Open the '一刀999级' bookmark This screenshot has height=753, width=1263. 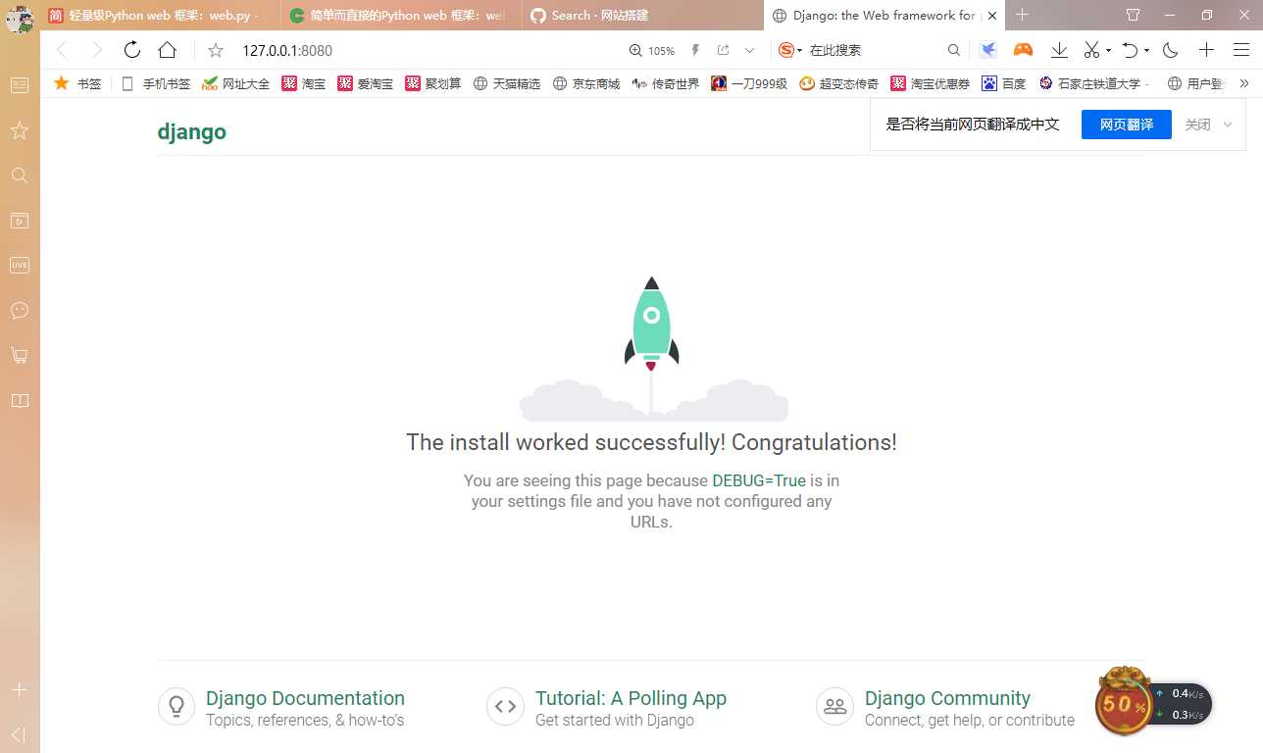tap(749, 84)
